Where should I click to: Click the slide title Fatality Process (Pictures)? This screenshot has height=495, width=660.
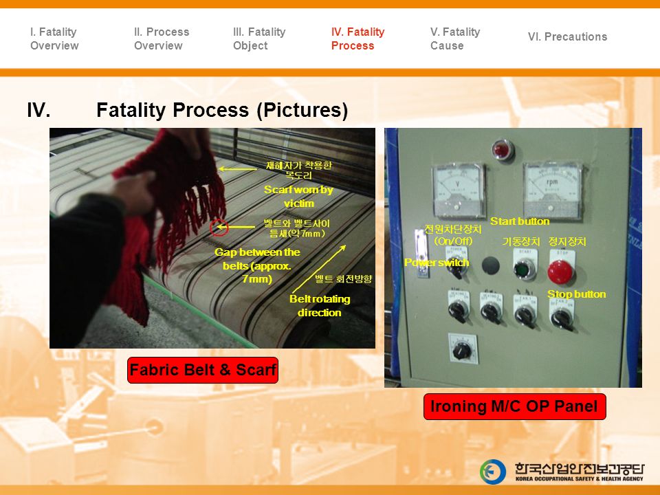point(222,110)
